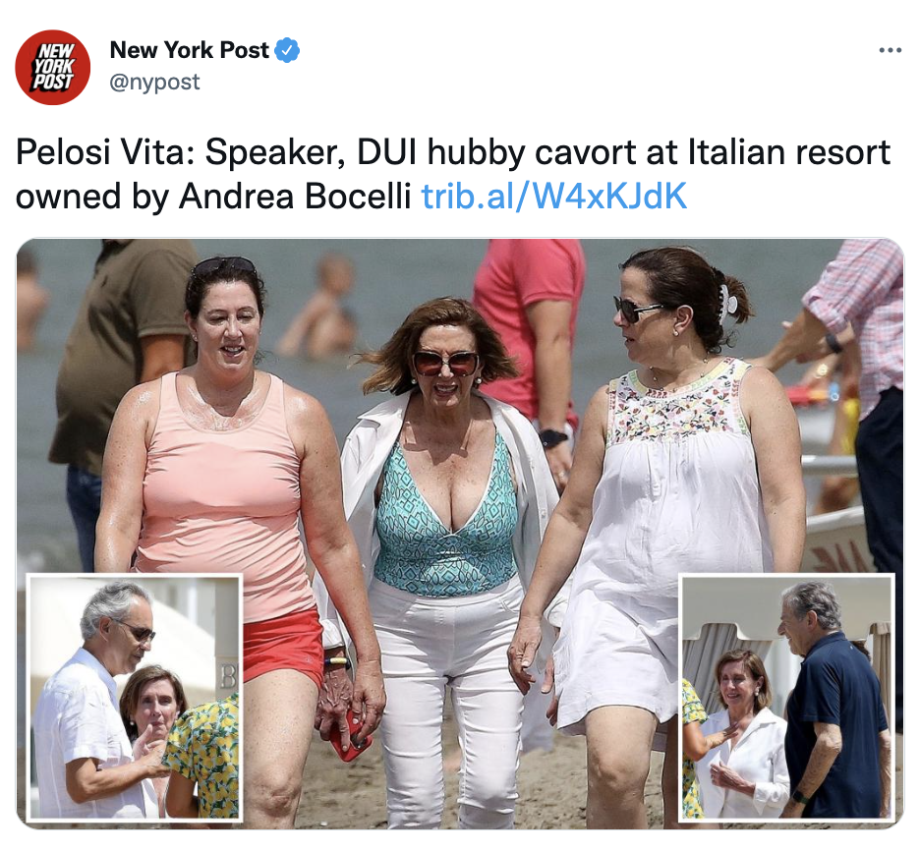
Task: Open the New York Post profile avatar
Action: click(52, 68)
